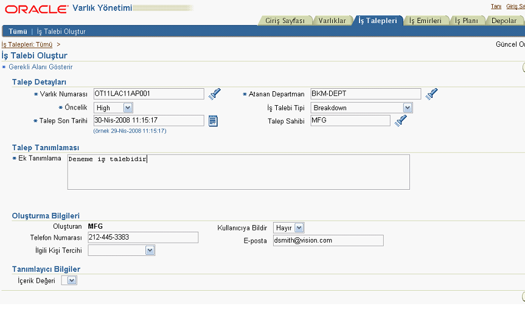Open the Varlıklar tab

pos(332,21)
